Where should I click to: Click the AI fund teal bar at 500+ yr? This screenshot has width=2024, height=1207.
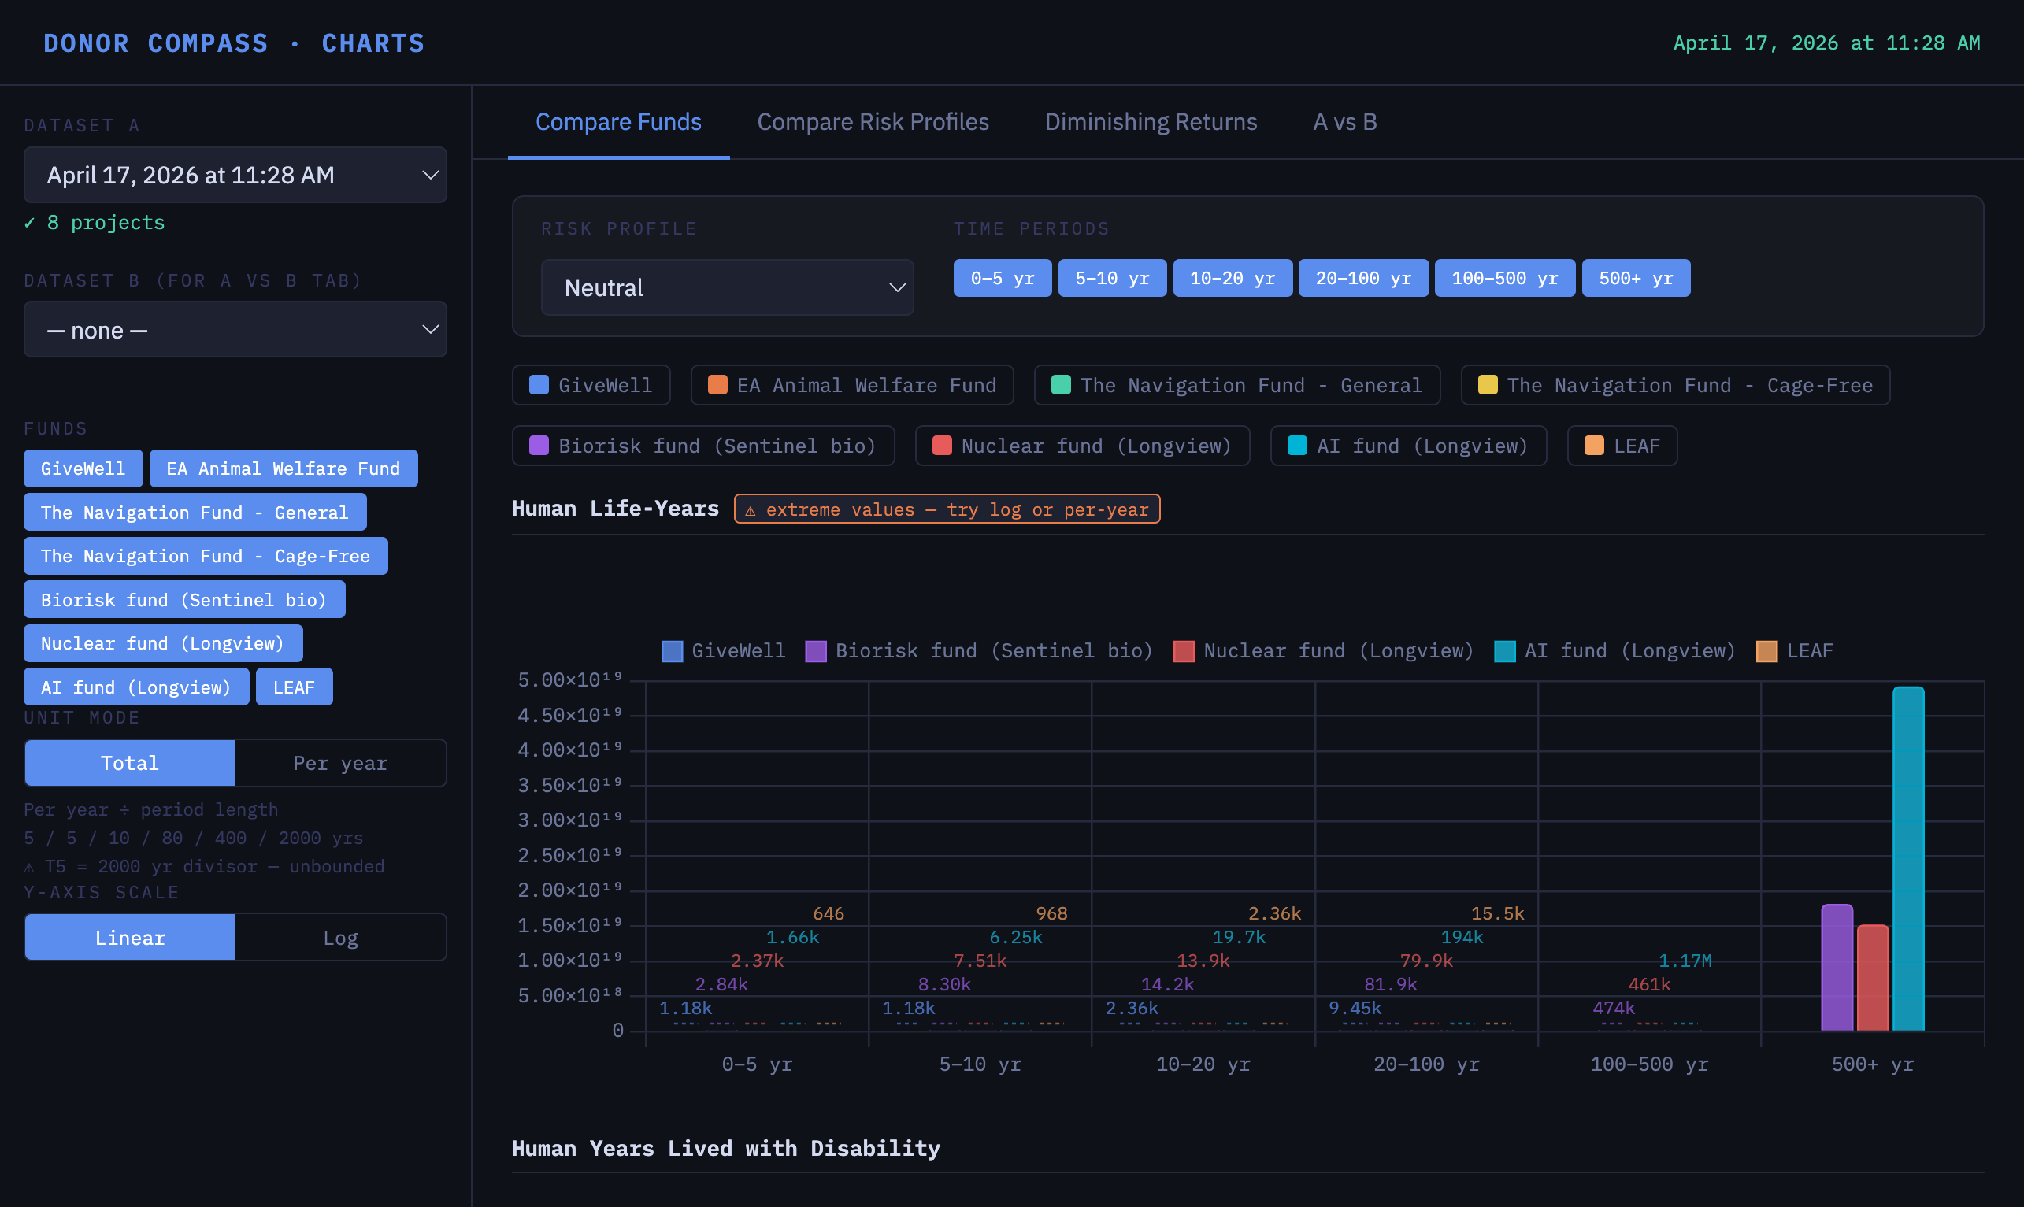1908,859
